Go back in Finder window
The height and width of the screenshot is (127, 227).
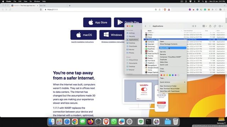tap(145, 26)
